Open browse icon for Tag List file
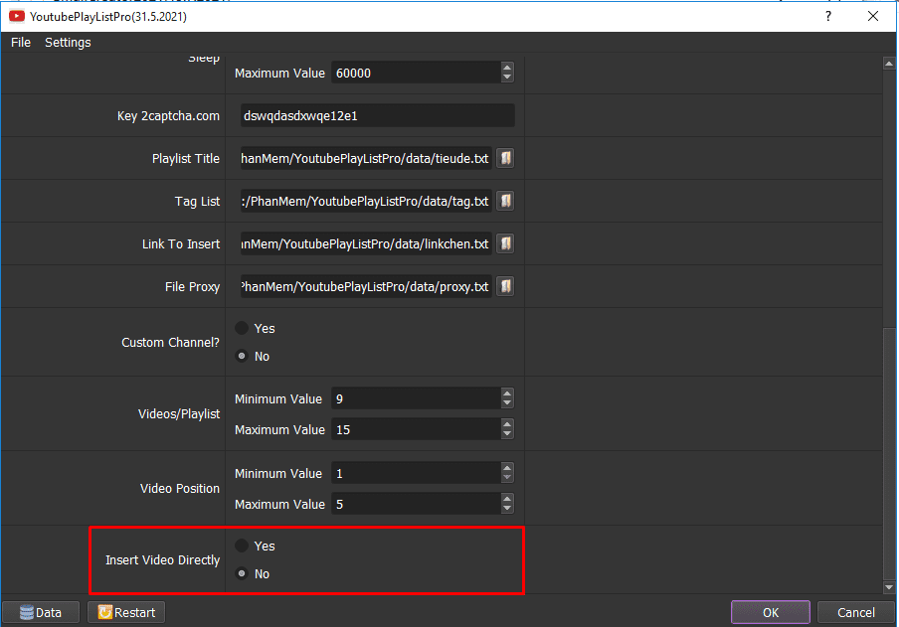 [x=505, y=201]
